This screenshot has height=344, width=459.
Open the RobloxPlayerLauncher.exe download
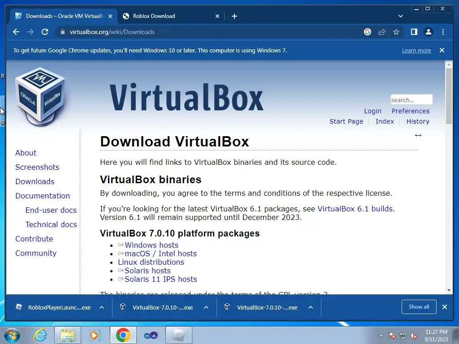click(54, 307)
